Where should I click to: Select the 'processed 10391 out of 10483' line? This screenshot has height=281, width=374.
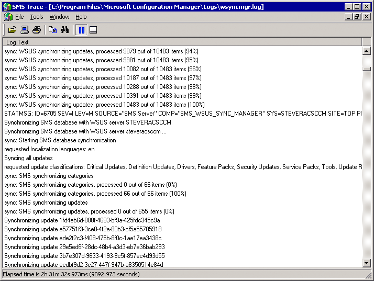coord(182,96)
